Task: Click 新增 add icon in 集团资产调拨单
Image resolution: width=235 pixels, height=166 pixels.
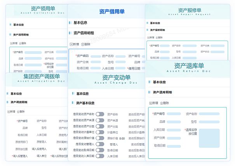Action: coord(9,112)
